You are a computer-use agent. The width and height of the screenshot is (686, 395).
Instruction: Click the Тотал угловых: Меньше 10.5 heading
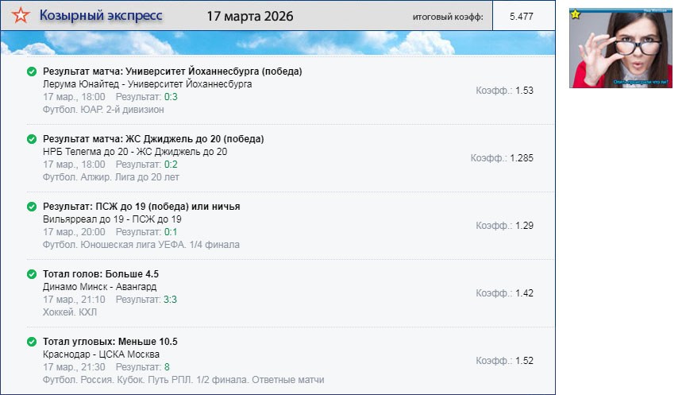tap(110, 342)
